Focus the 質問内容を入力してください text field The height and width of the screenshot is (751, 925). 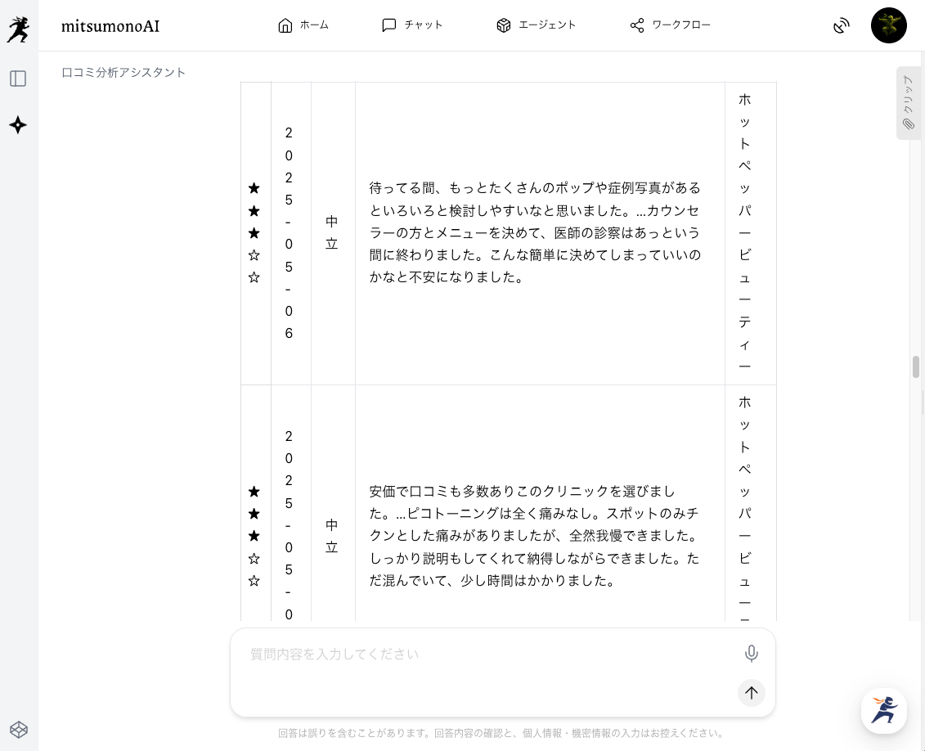[x=491, y=654]
